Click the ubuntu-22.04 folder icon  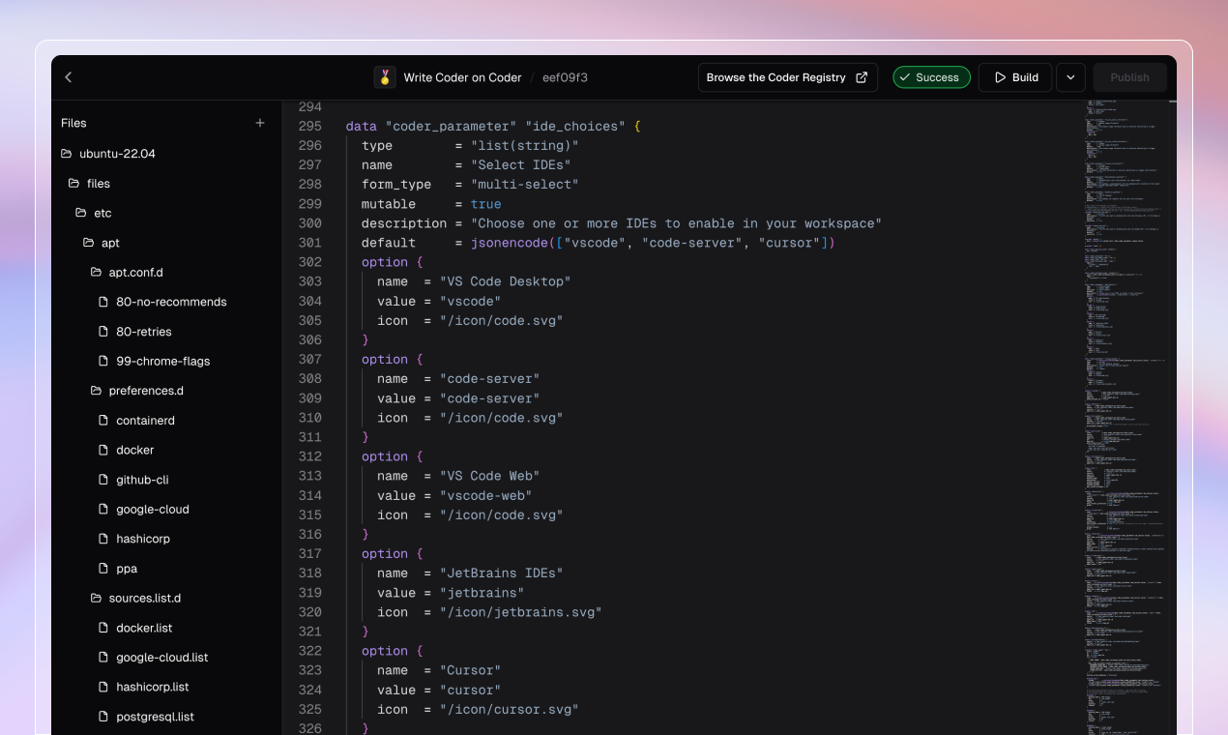[67, 154]
